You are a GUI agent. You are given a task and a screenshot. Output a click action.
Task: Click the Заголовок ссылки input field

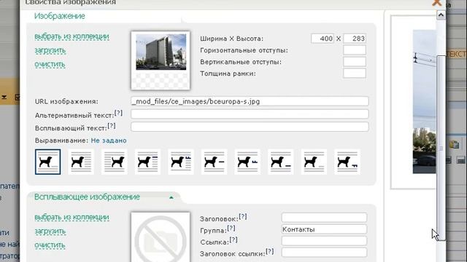324,253
